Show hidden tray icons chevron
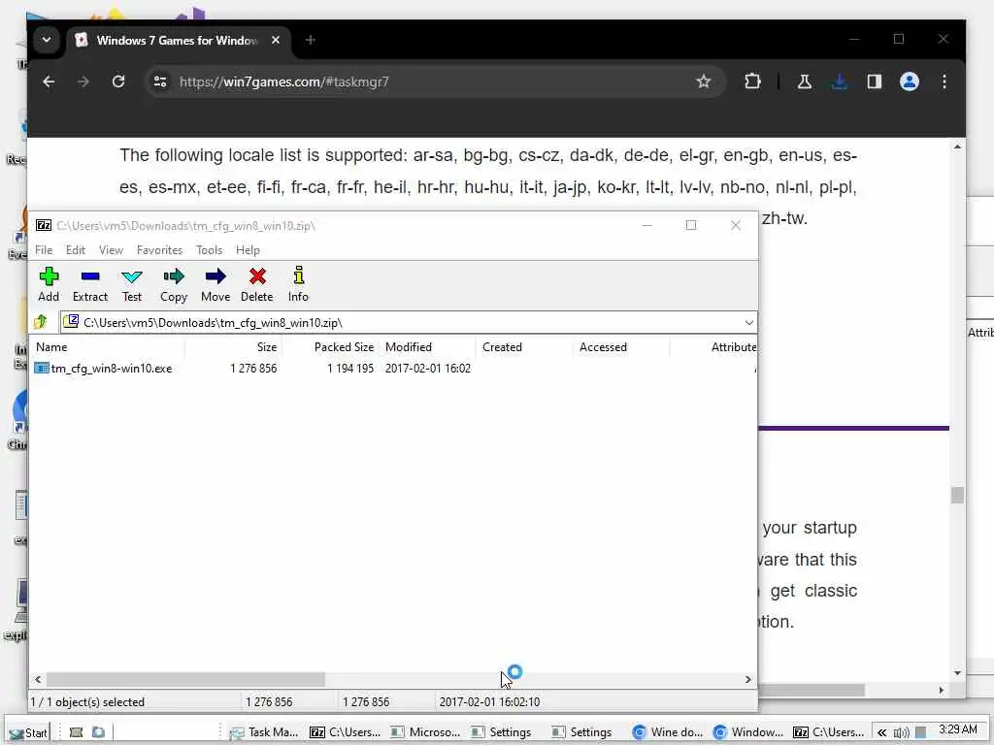Viewport: 994px width, 745px height. 881,732
